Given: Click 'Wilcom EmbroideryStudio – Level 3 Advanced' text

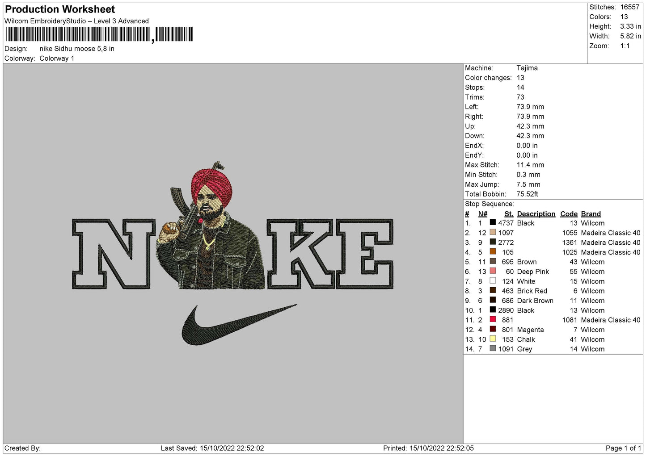Looking at the screenshot, I should tap(76, 21).
